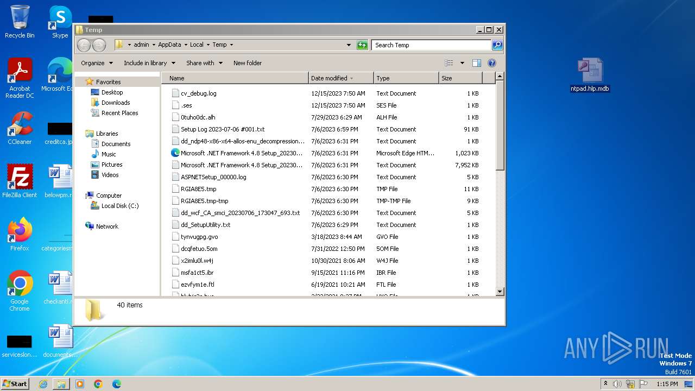Expand address bar history dropdown arrow
The height and width of the screenshot is (391, 695).
click(x=349, y=45)
